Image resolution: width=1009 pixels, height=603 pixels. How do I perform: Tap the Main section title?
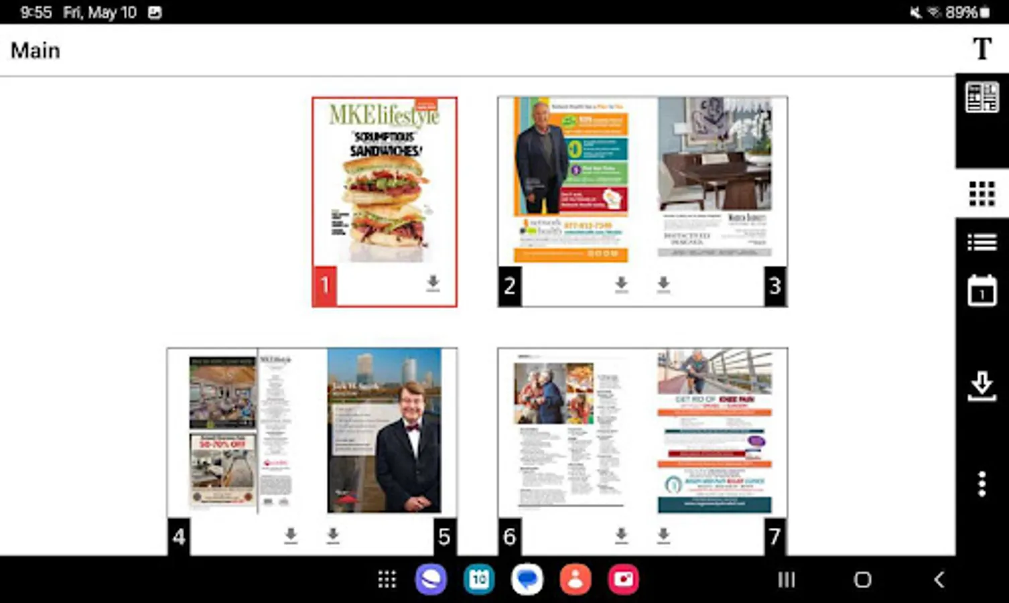point(36,50)
